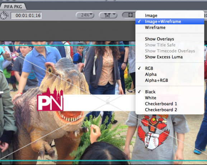Switch to the PIFA PKG tab
Screen dimensions: 207x165
13,6
